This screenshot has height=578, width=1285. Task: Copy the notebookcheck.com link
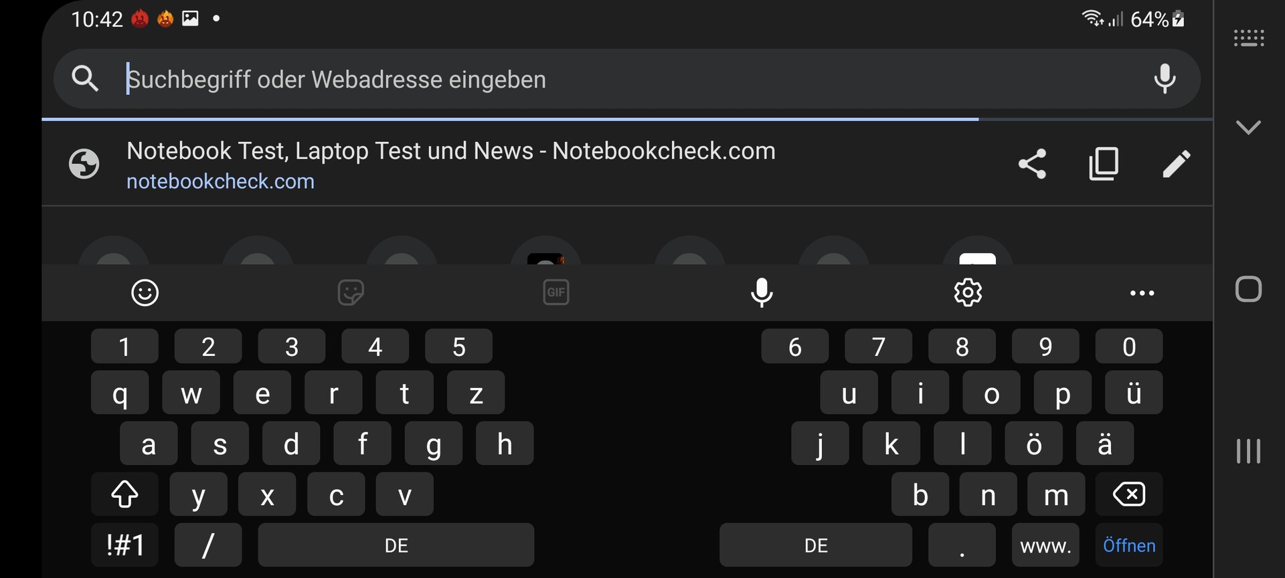coord(1104,164)
